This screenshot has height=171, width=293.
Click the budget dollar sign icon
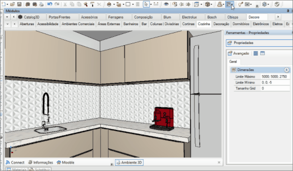click(x=264, y=4)
